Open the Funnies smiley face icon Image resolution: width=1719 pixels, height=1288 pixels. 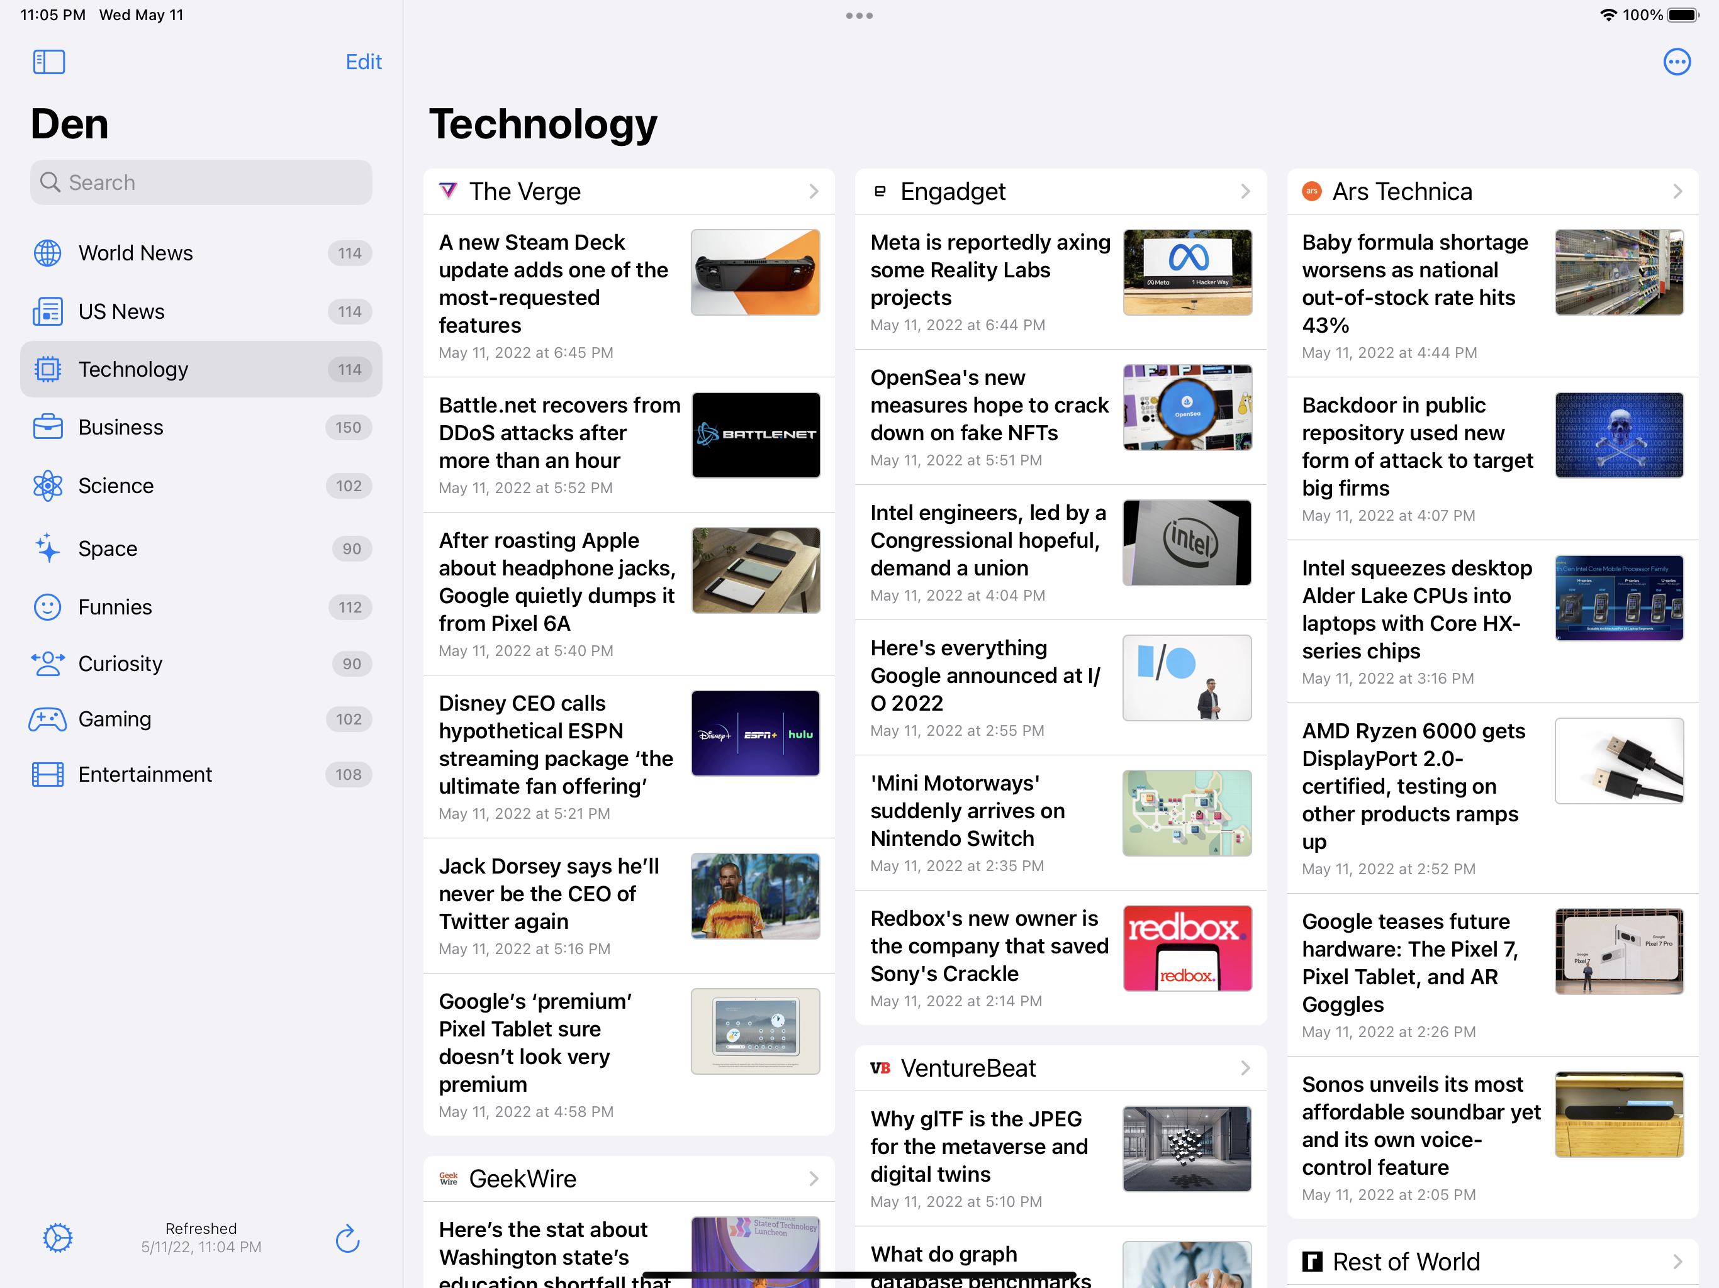click(47, 607)
